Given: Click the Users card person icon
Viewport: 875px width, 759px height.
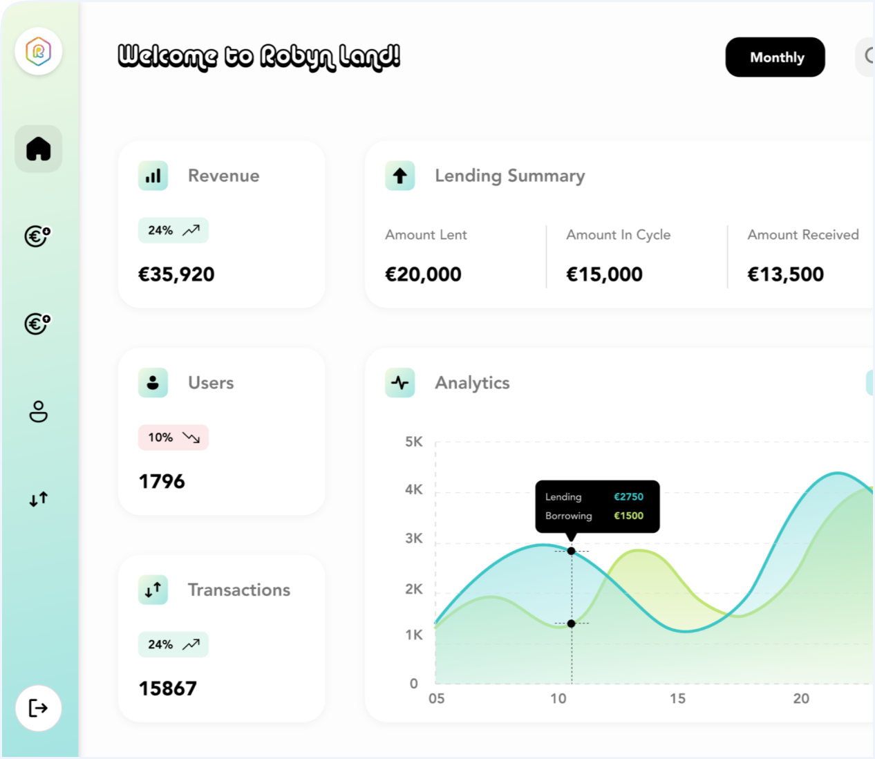Looking at the screenshot, I should pos(153,383).
